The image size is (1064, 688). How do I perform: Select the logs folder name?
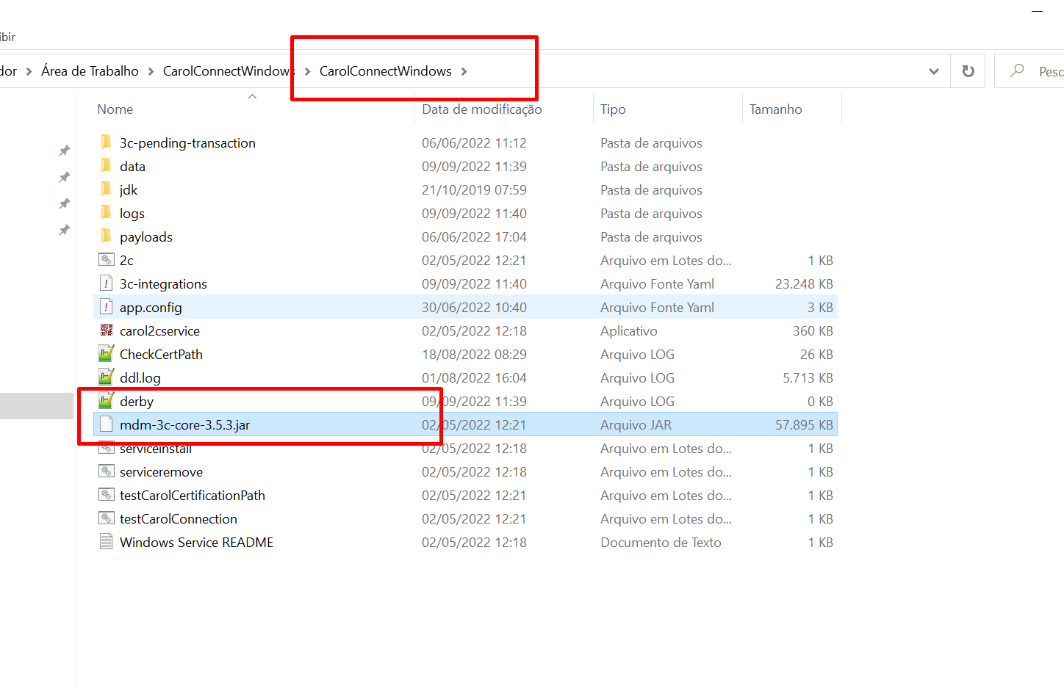pyautogui.click(x=132, y=214)
